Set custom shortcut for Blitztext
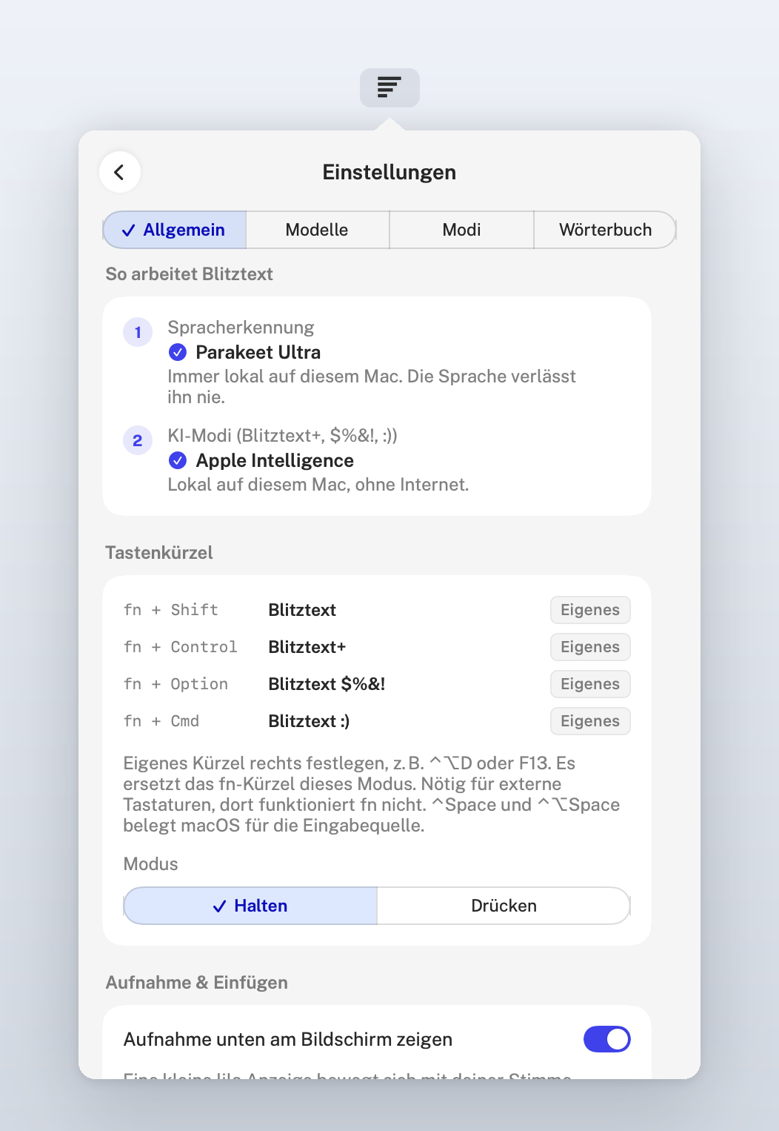The width and height of the screenshot is (779, 1131). pos(590,610)
